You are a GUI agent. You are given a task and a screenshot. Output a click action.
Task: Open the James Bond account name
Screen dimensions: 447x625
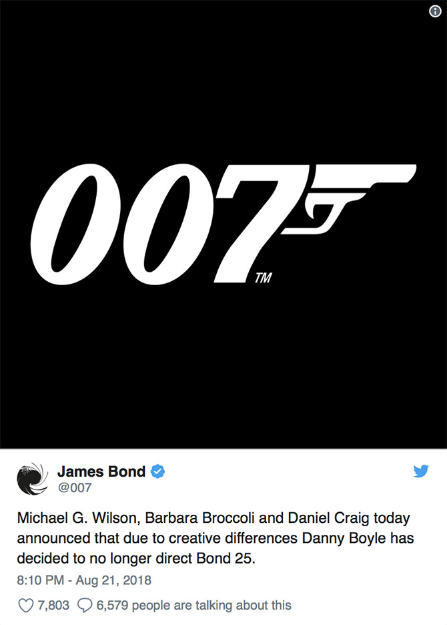(101, 471)
